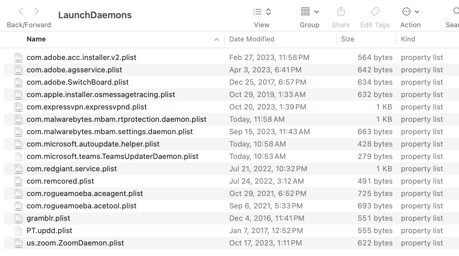The image size is (459, 256).
Task: Open the Group by dropdown
Action: pos(310,12)
